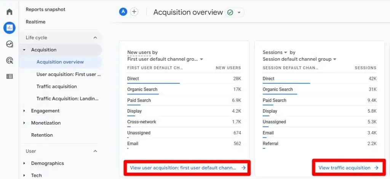Click Email row showing 3.4K

[x=320, y=133]
